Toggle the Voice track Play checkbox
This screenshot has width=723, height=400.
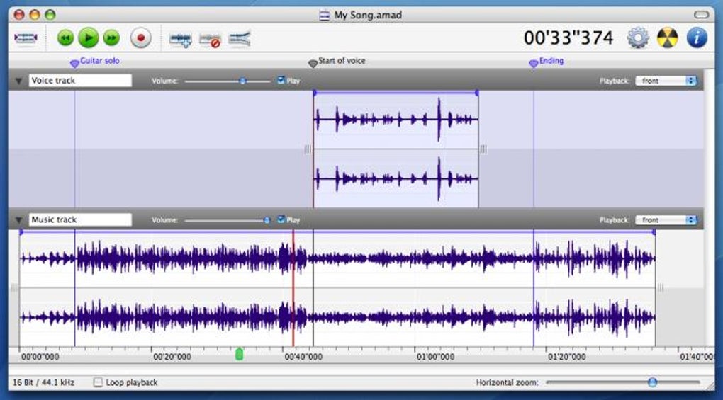click(281, 80)
